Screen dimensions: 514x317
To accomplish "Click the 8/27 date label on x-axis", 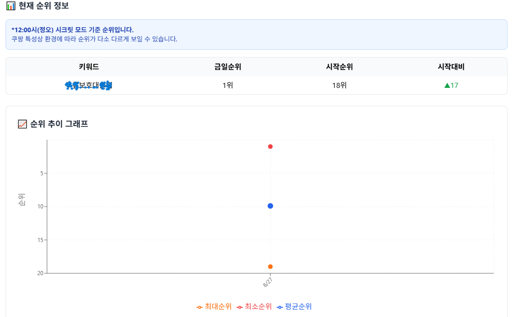I will coord(268,282).
